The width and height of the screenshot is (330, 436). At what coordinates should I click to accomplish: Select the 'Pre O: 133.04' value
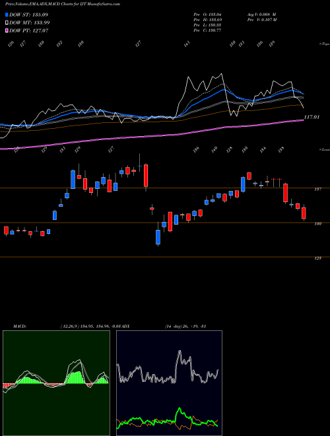coord(207,15)
